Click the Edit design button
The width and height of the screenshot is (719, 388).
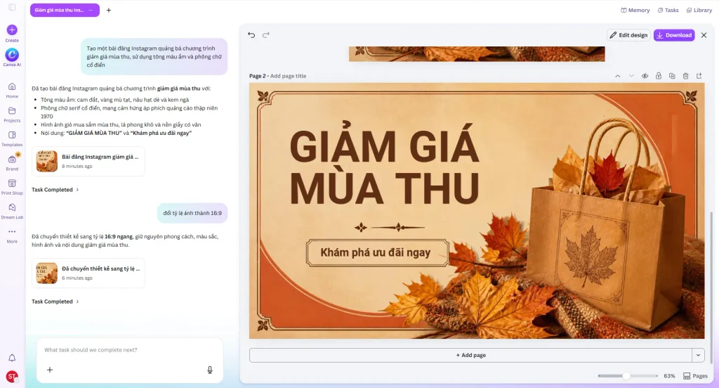click(628, 35)
